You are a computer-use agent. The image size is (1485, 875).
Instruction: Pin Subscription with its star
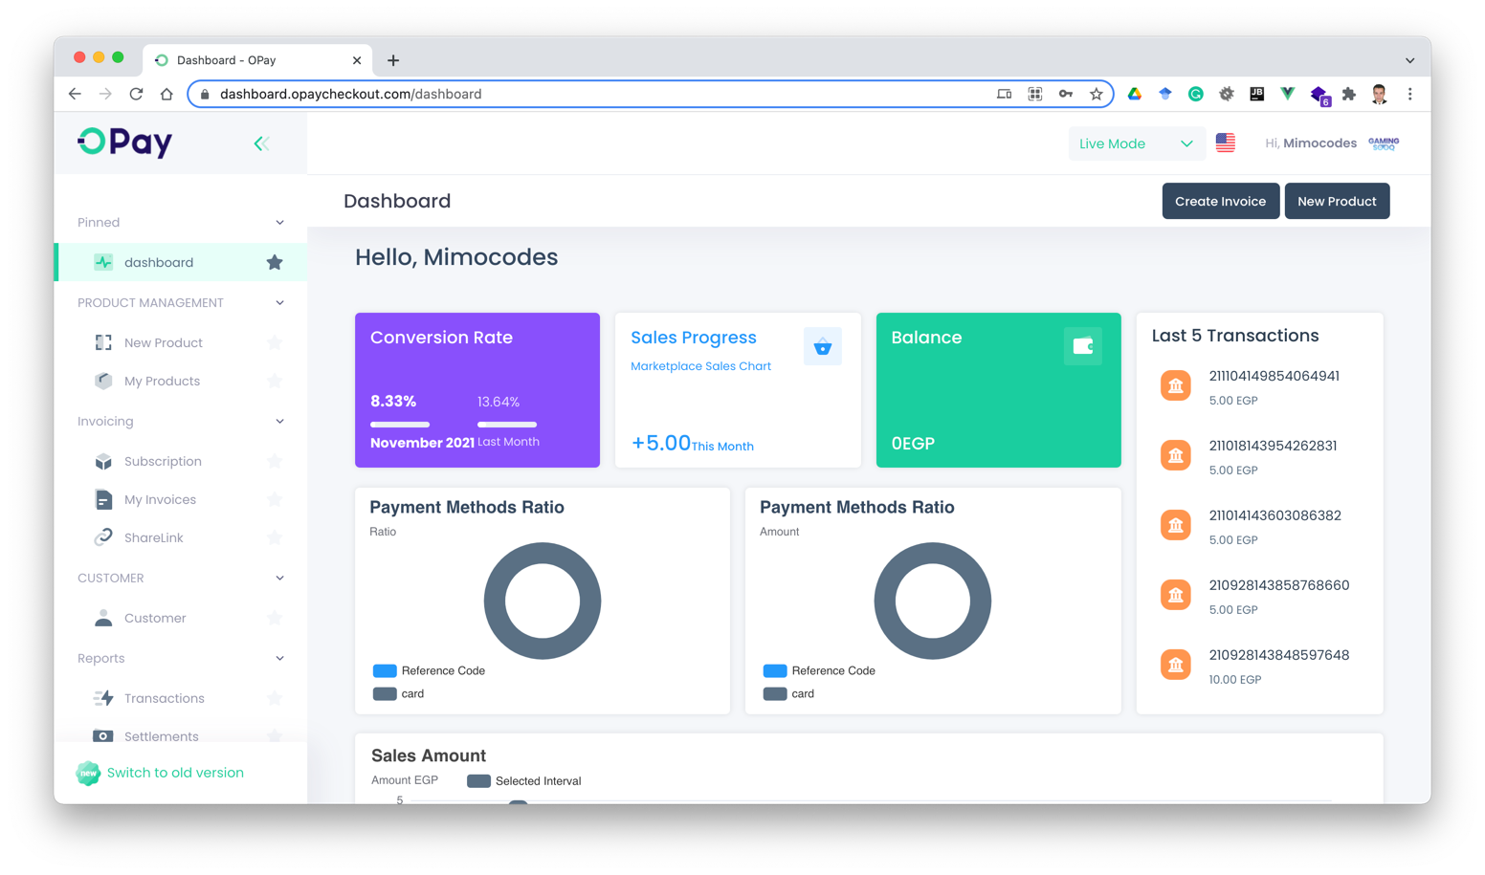pos(275,461)
